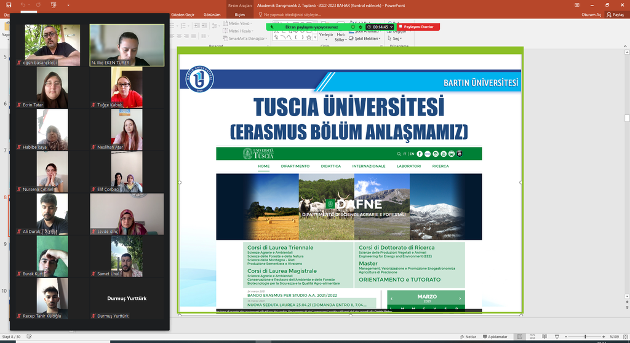630x343 pixels.
Task: Click SmartArt'a Dönüştür button
Action: tap(245, 39)
